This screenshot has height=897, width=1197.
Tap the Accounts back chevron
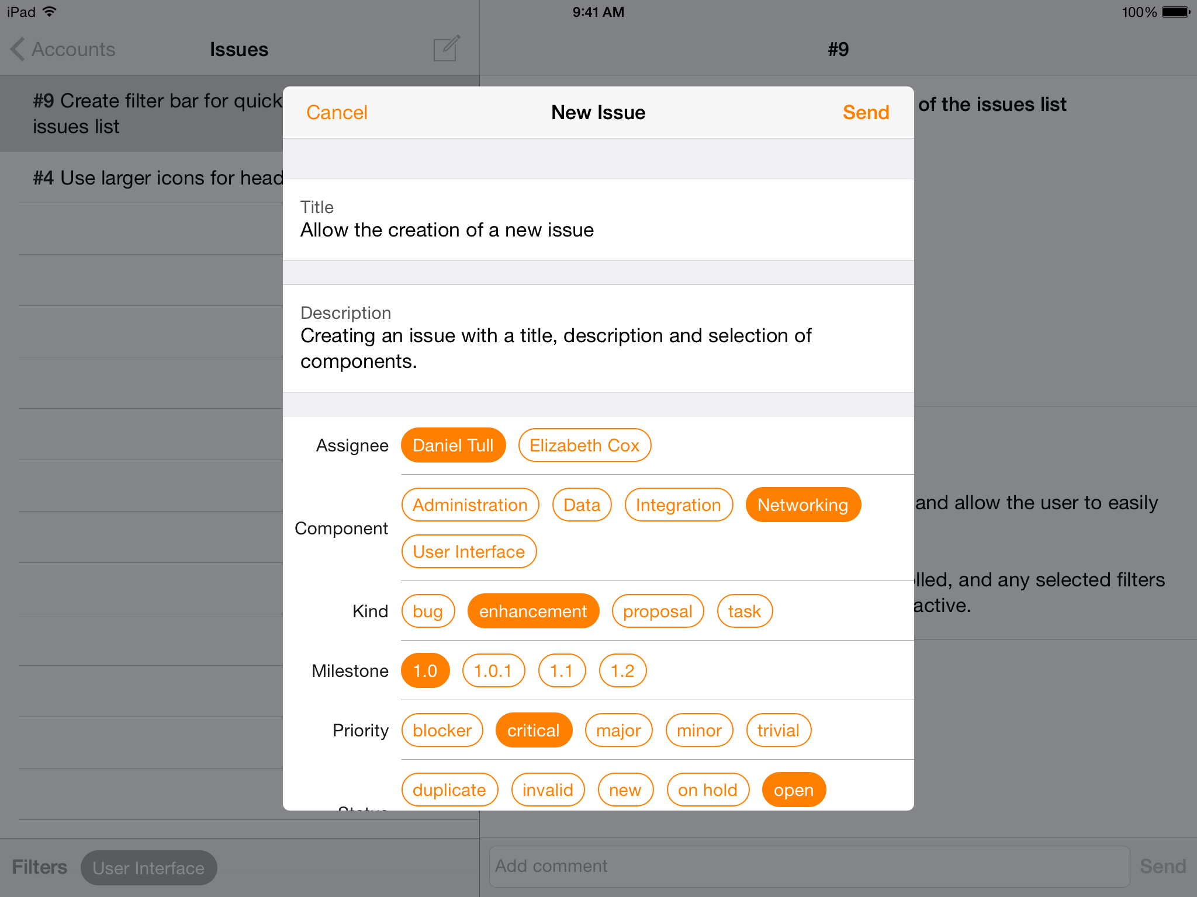coord(18,49)
